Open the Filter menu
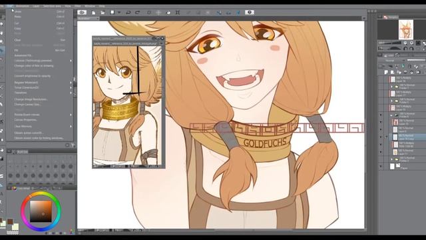This screenshot has width=426, height=240. (78, 6)
